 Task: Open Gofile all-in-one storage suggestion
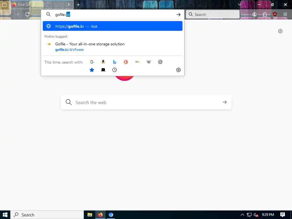(113, 46)
